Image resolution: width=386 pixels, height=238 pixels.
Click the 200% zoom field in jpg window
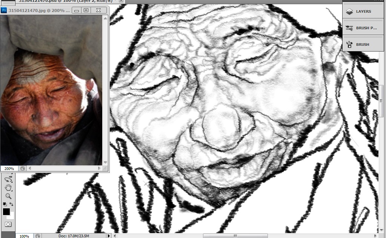pyautogui.click(x=9, y=168)
